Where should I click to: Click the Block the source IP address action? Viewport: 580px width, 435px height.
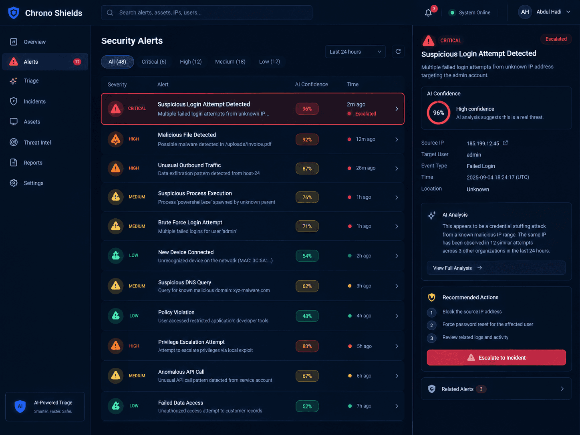click(472, 312)
